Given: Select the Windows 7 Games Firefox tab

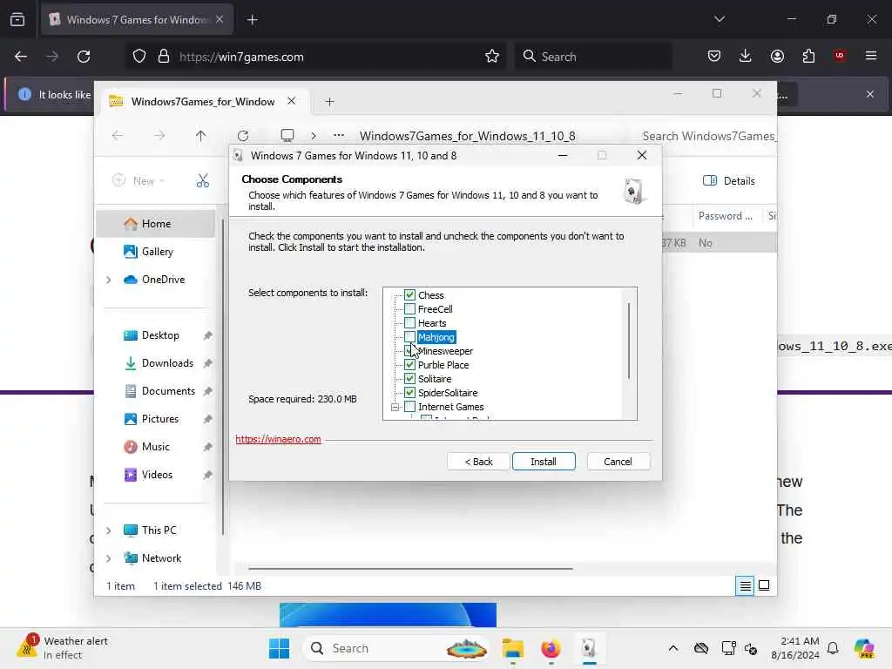Looking at the screenshot, I should [x=137, y=20].
